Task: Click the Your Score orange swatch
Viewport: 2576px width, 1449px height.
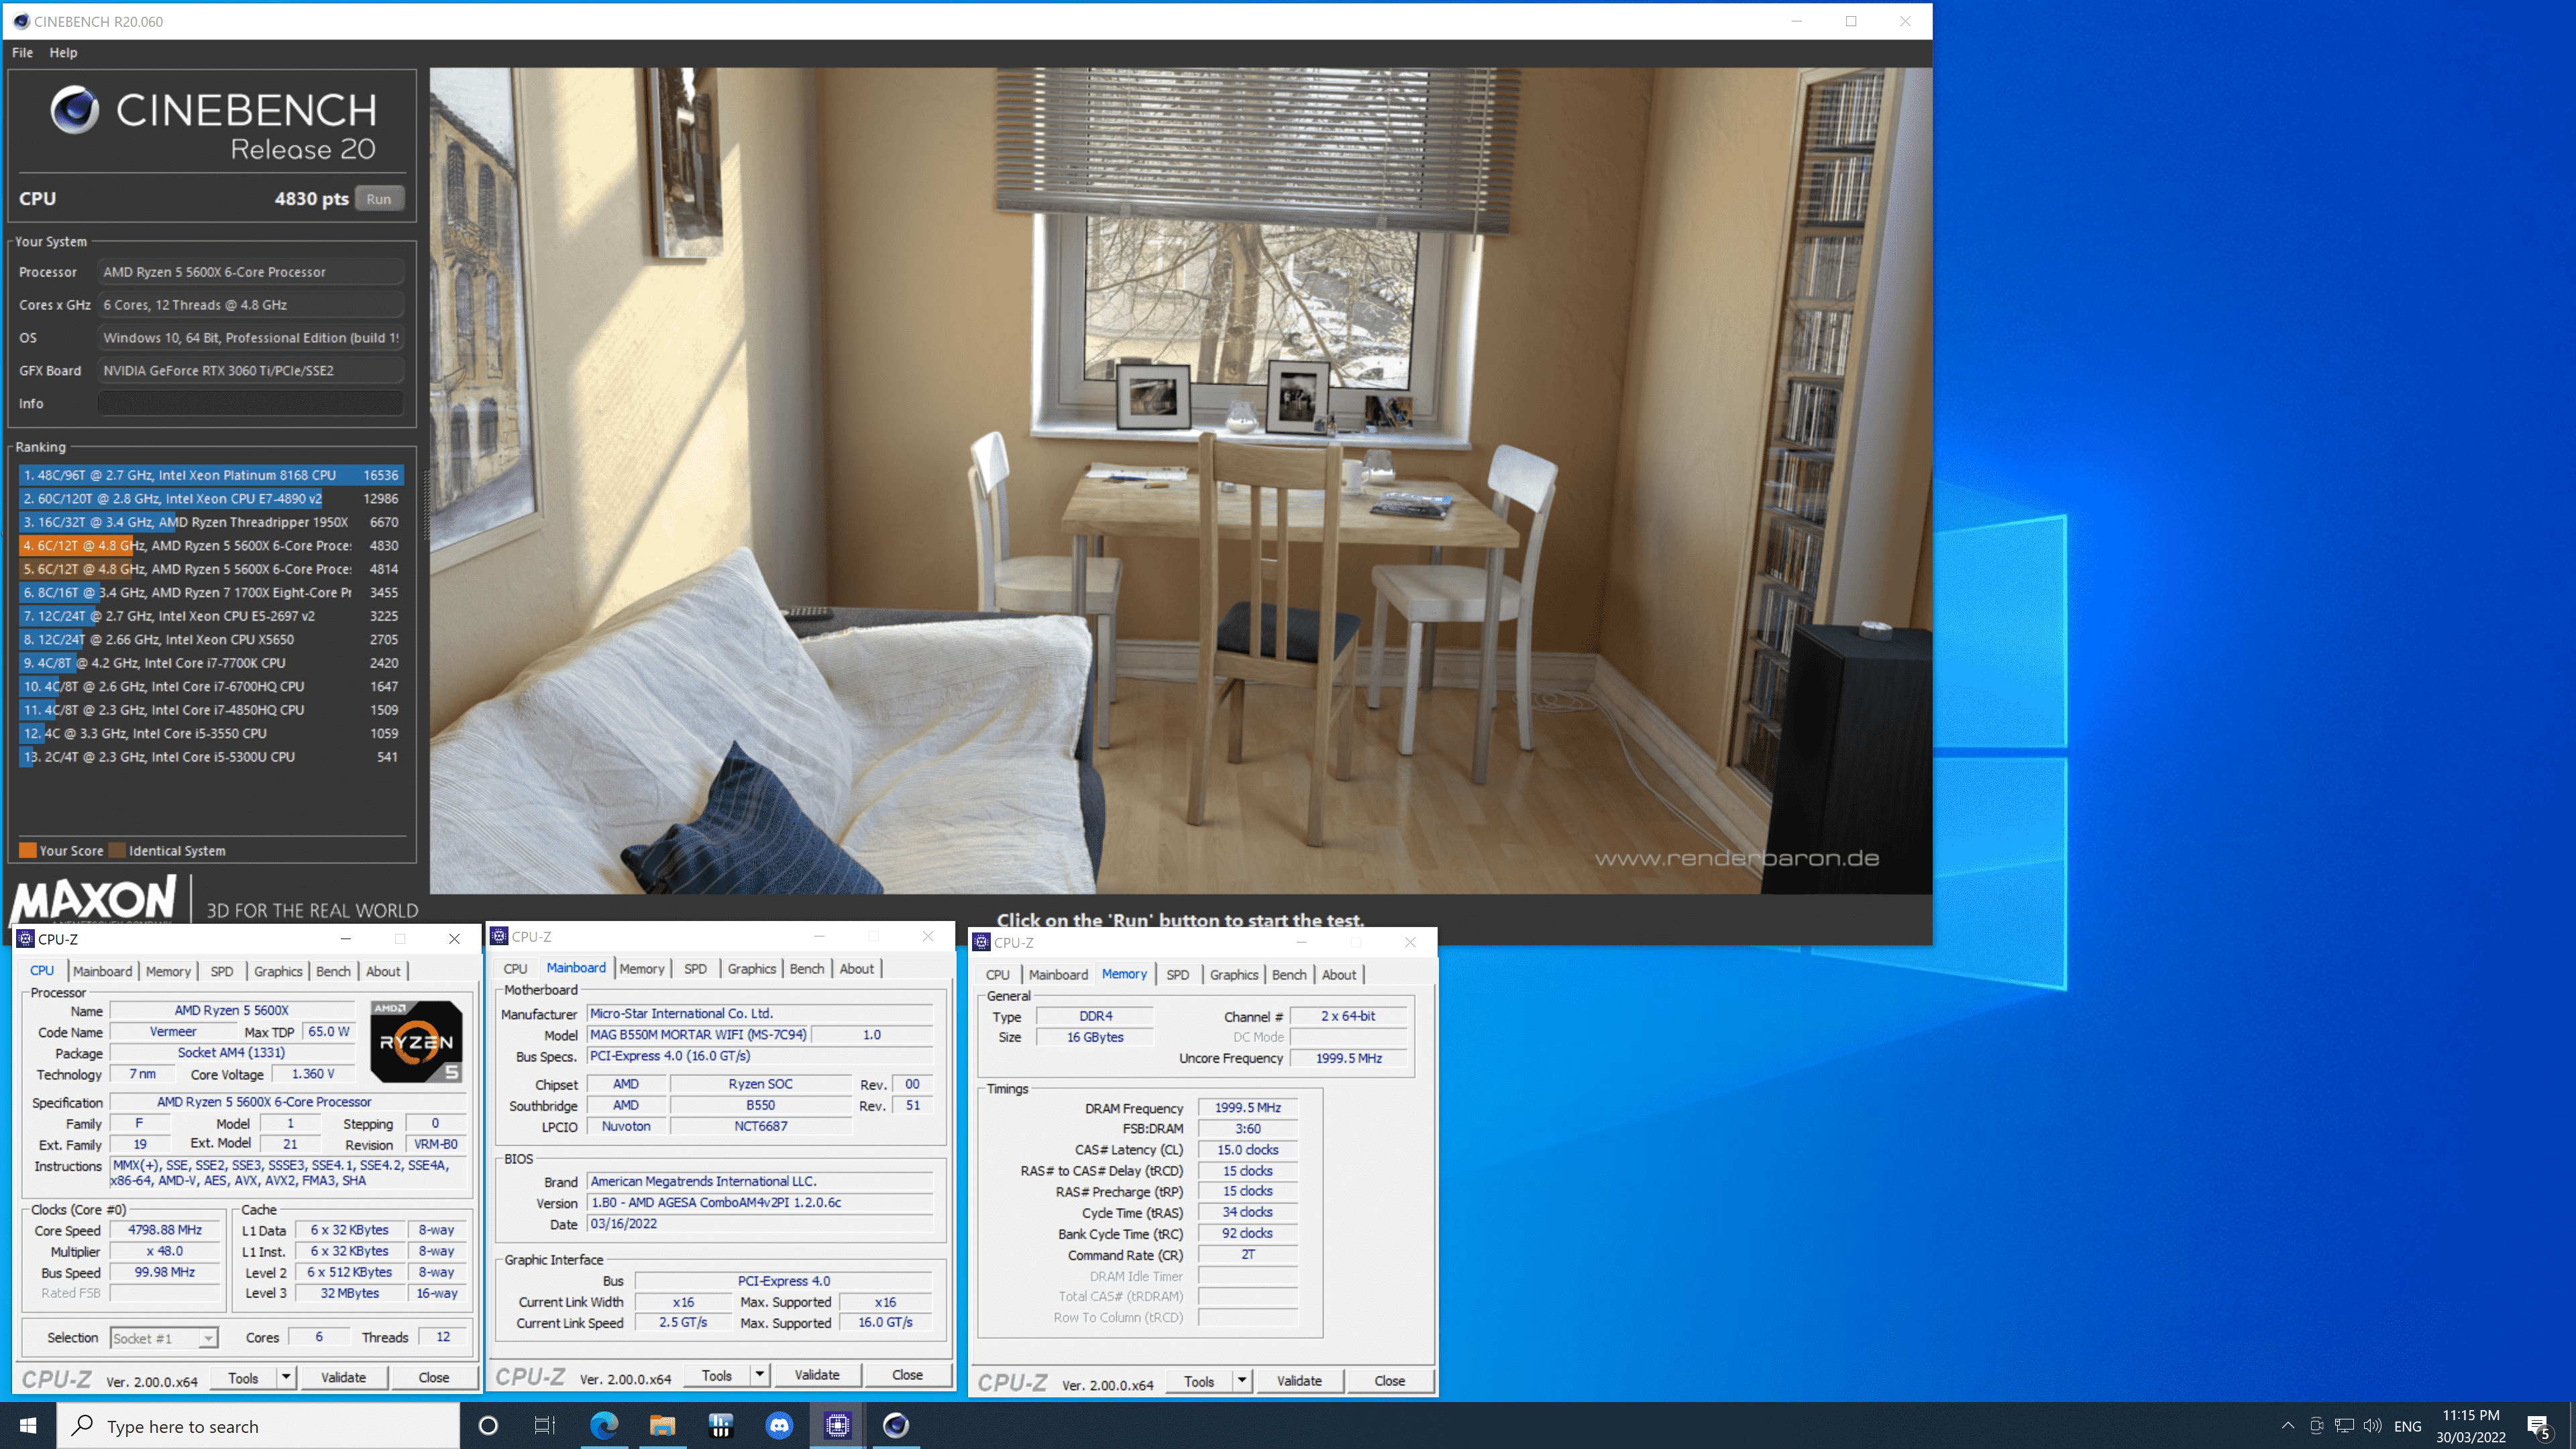Action: 28,850
